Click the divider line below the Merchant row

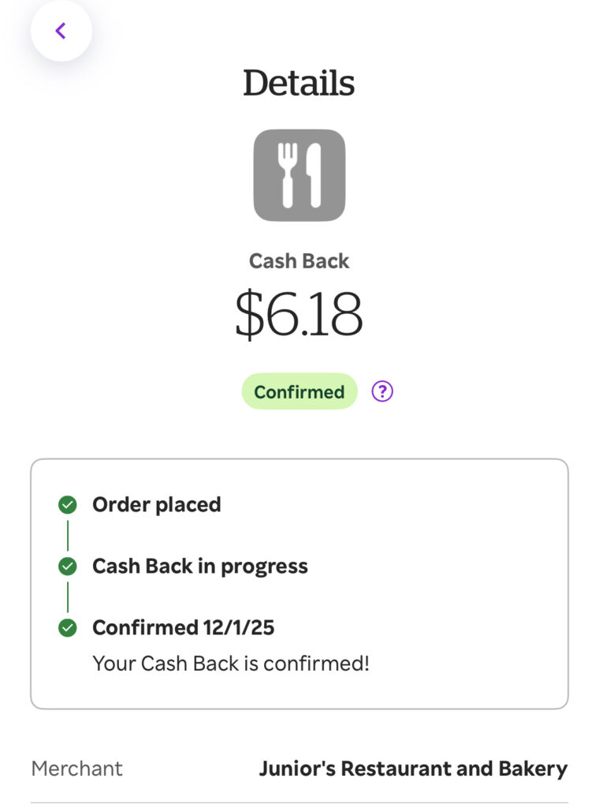point(299,803)
